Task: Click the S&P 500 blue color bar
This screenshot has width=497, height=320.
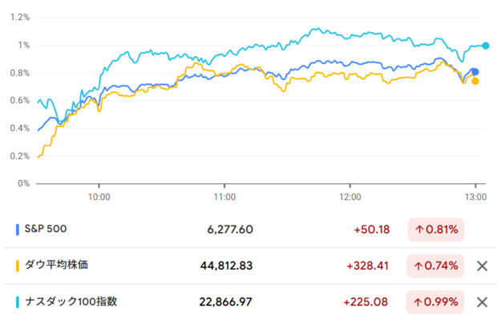Action: [x=18, y=230]
